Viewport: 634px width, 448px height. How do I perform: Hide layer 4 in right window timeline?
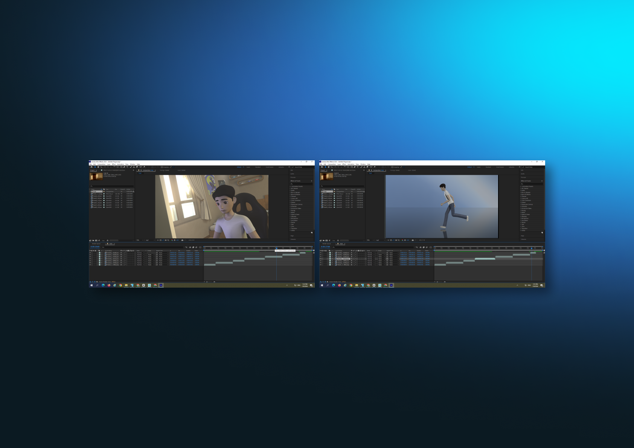pyautogui.click(x=320, y=259)
